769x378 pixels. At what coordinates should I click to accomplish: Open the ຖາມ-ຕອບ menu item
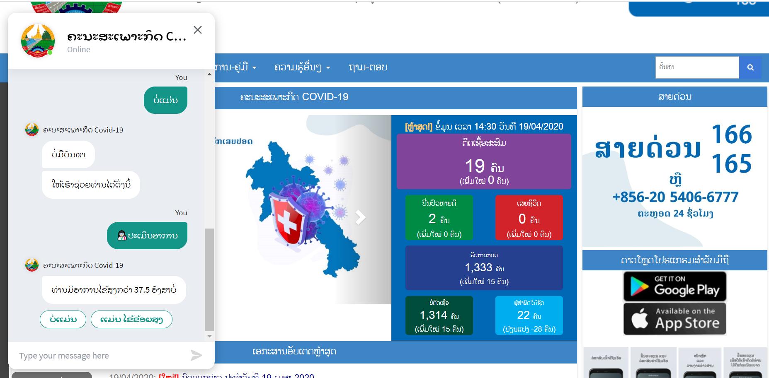click(x=368, y=67)
